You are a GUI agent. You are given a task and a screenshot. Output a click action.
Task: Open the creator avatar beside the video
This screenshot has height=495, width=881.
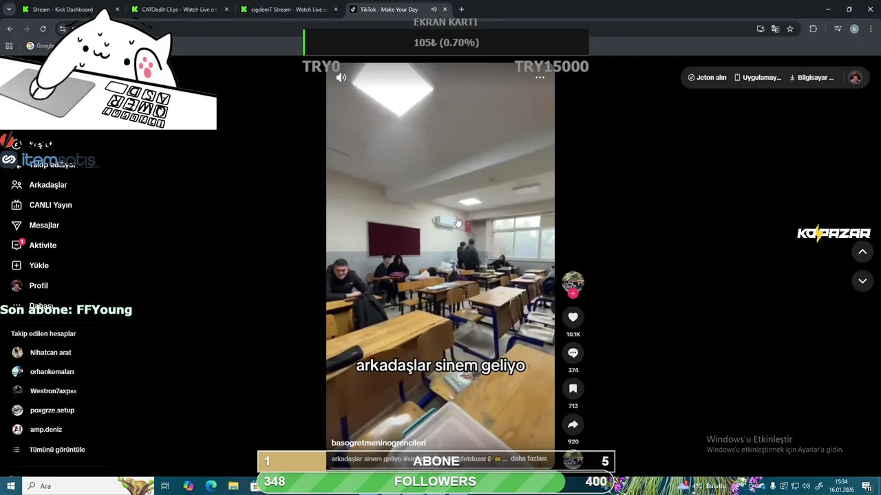tap(573, 282)
